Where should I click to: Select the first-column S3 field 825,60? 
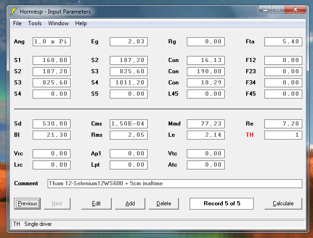click(x=51, y=83)
